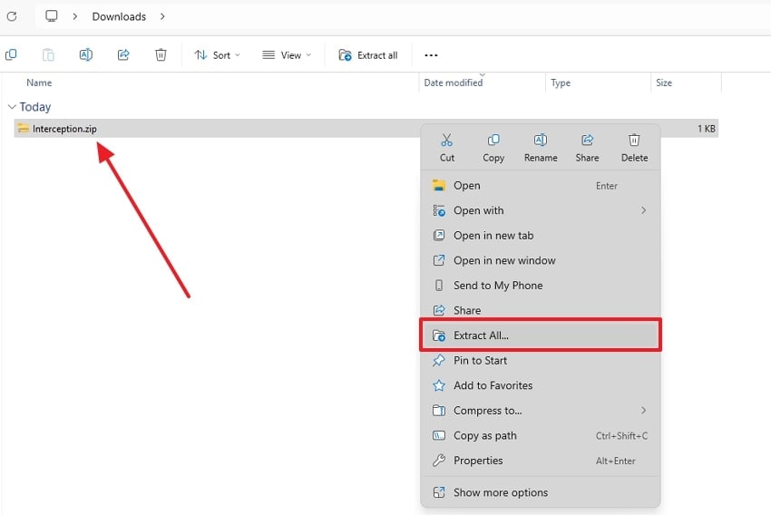Viewport: 771px width, 515px height.
Task: Choose Open in new tab
Action: click(540, 236)
